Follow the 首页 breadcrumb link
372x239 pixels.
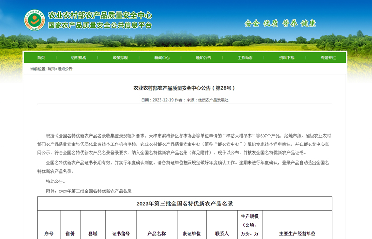click(x=51, y=69)
